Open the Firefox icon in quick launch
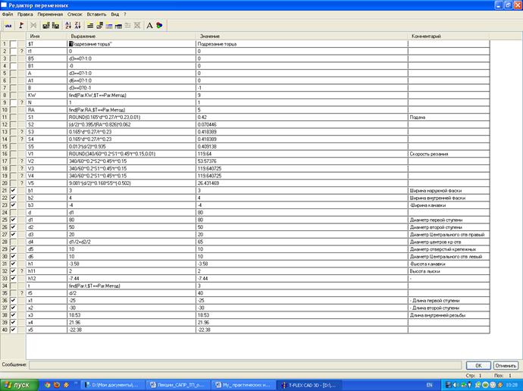 tap(57, 385)
